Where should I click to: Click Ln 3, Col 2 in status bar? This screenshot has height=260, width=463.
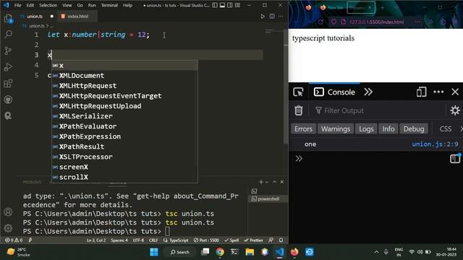click(x=96, y=240)
